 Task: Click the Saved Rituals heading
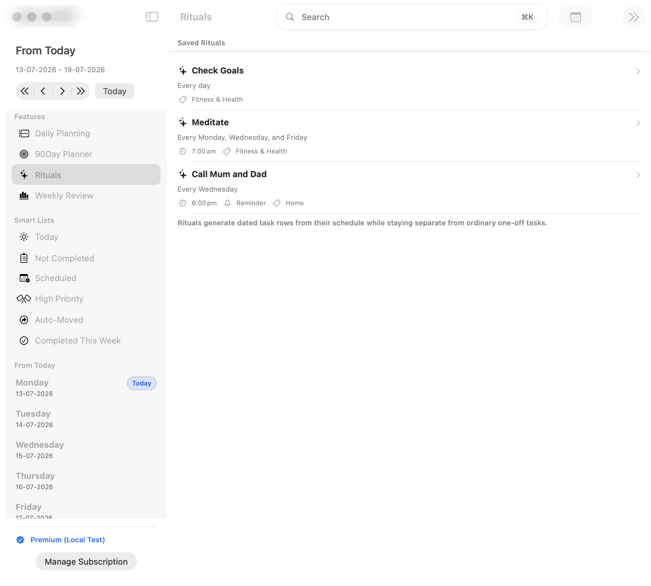point(201,43)
